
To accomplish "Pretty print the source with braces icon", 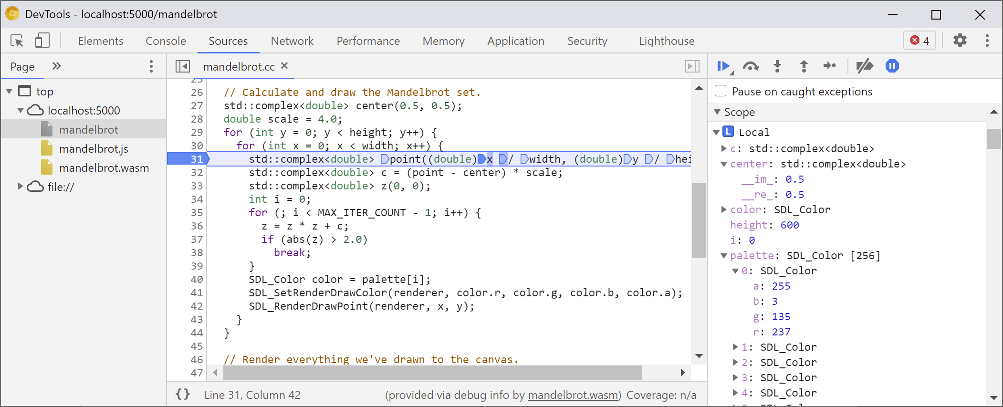I will pos(183,394).
